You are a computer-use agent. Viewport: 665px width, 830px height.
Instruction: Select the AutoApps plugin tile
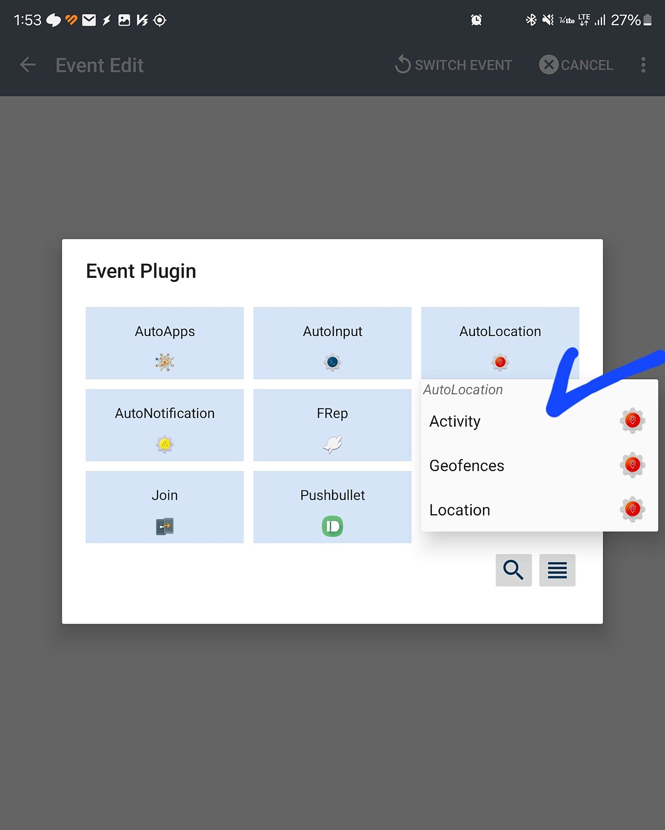(165, 343)
